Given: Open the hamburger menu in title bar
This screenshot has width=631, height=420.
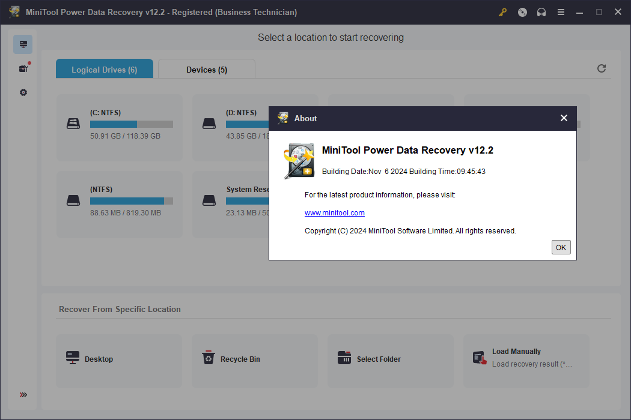Looking at the screenshot, I should (561, 13).
